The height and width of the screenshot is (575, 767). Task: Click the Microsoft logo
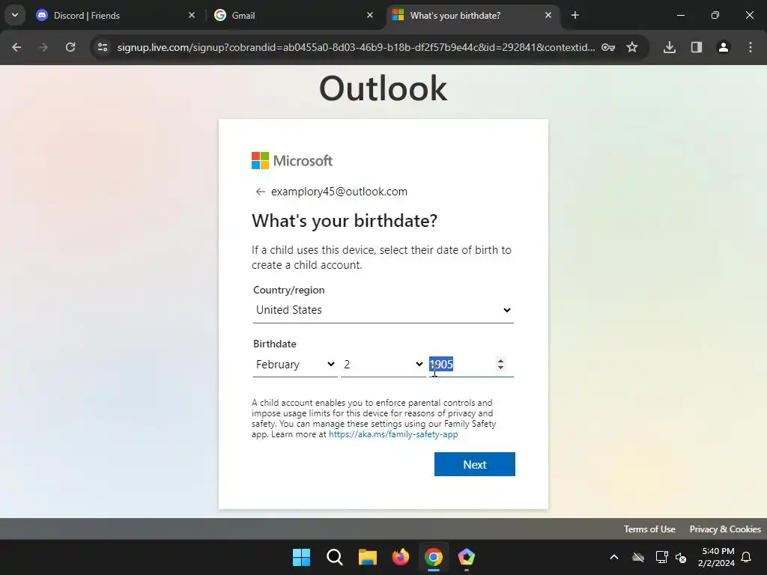[292, 160]
